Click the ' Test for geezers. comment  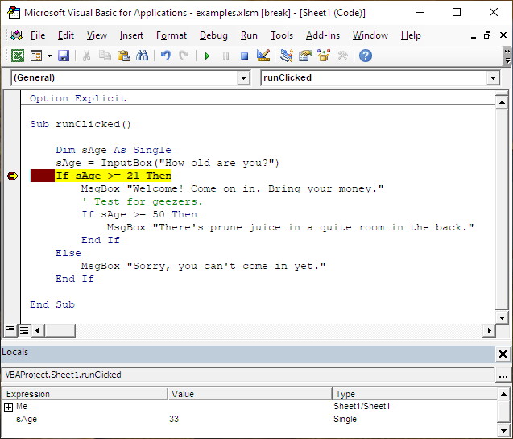pyautogui.click(x=142, y=202)
